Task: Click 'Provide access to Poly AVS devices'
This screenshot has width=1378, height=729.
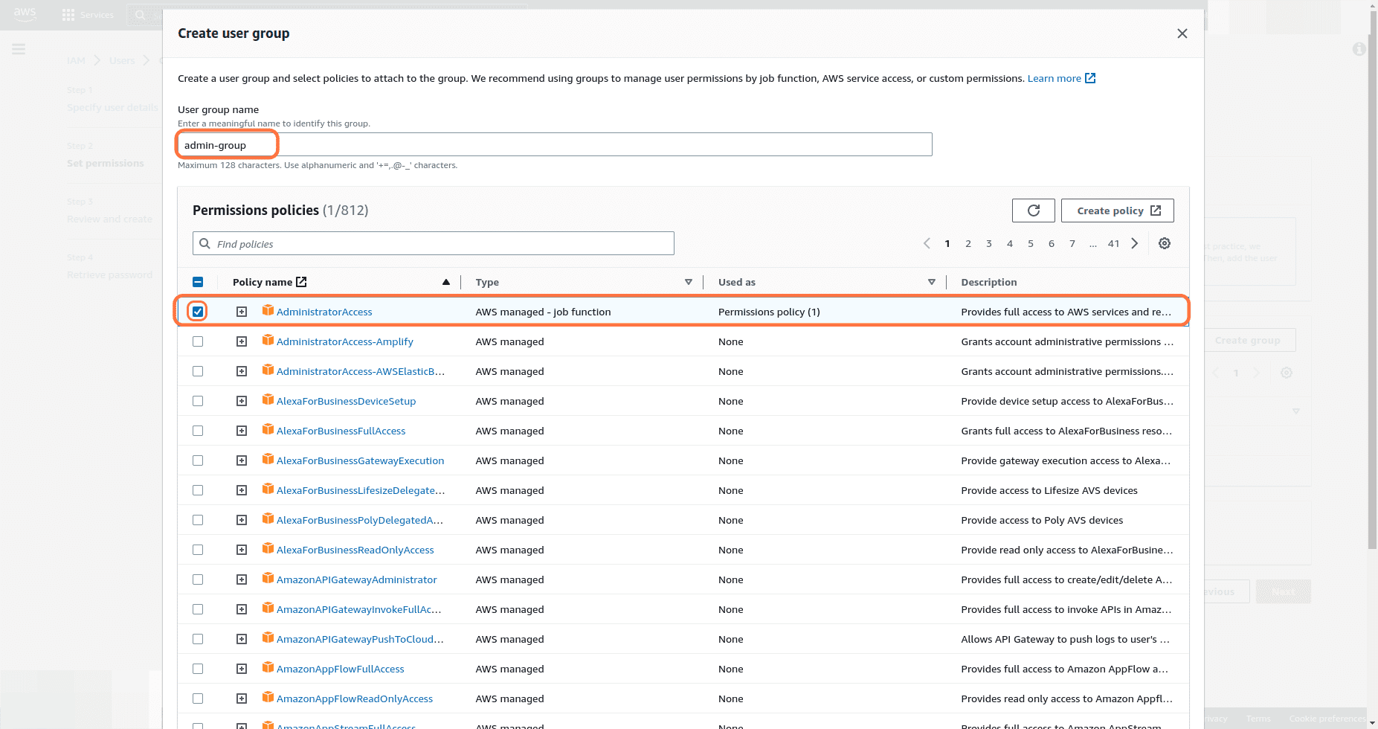Action: [1042, 520]
